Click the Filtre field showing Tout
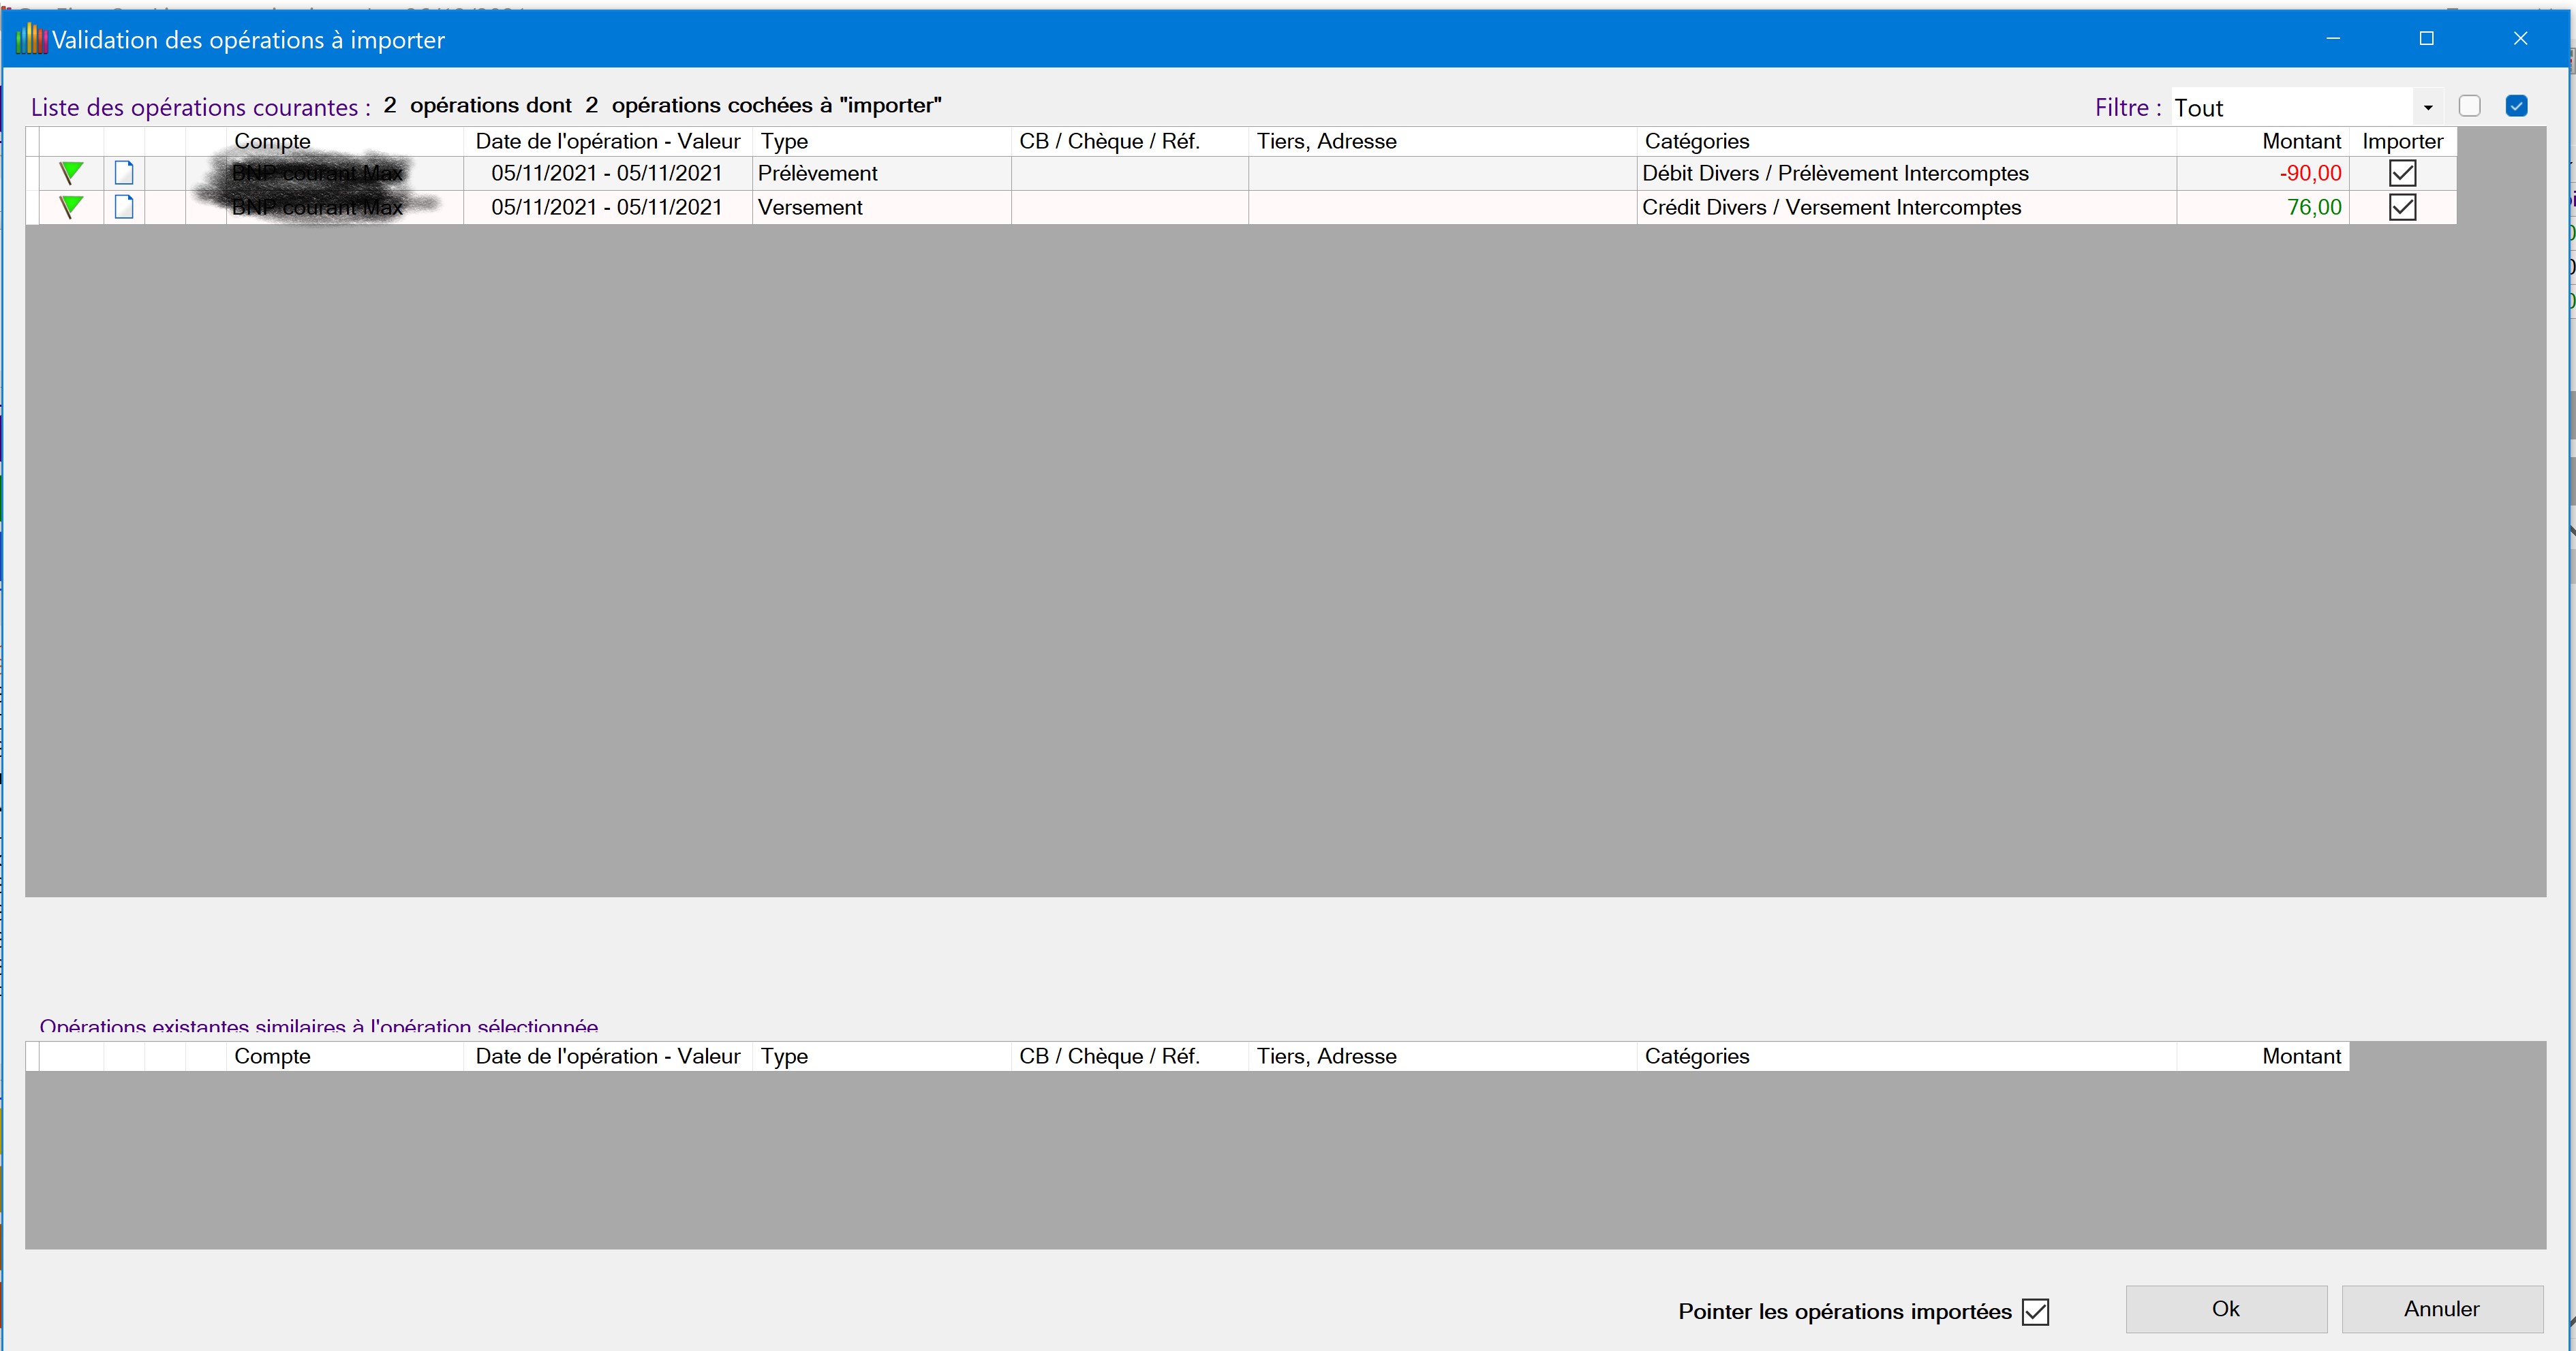This screenshot has height=1351, width=2576. [x=2290, y=107]
